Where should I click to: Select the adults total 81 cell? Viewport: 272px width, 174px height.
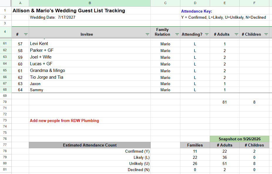(225, 102)
